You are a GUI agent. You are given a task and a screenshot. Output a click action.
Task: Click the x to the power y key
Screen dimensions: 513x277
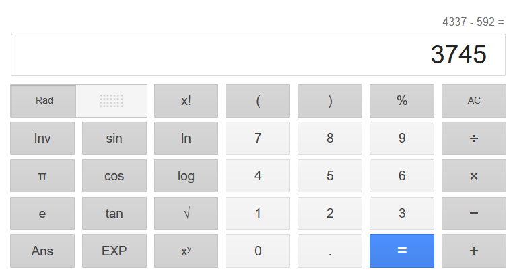point(186,251)
